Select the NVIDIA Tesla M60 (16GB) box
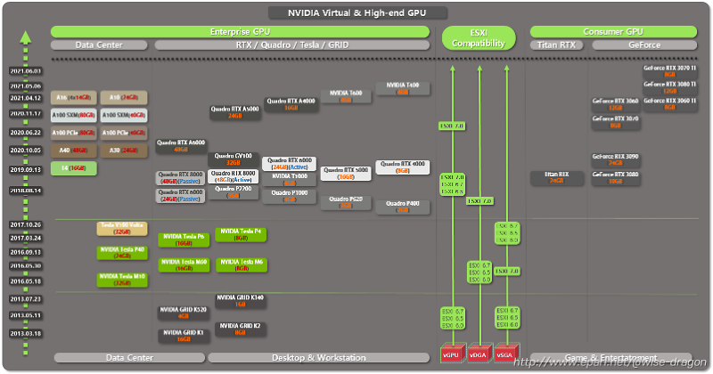The width and height of the screenshot is (713, 374). [x=184, y=265]
